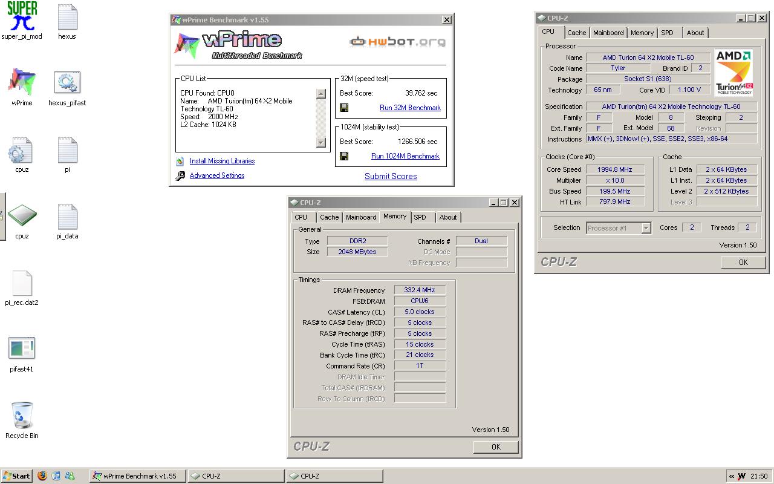
Task: Click the media player quick launch icon
Action: pos(56,476)
